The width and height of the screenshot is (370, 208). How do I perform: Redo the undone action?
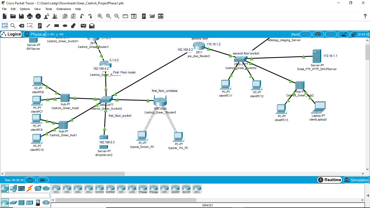(x=90, y=16)
